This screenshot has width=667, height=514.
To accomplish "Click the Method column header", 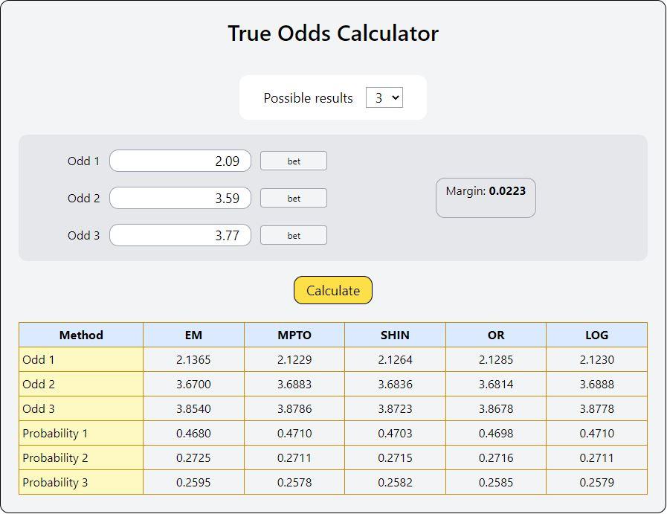I will coord(81,335).
